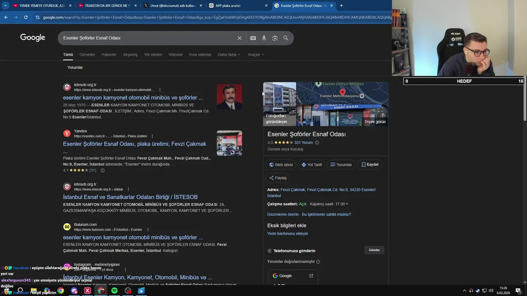Open options for the istesob odalar result
The image size is (527, 296).
pyautogui.click(x=128, y=190)
